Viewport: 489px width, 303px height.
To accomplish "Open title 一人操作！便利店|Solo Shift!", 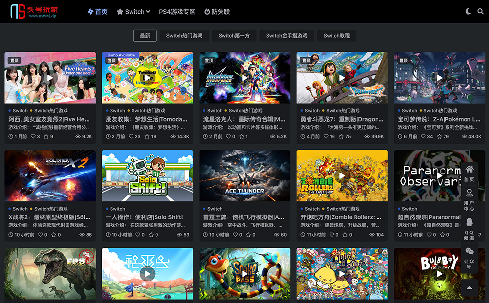I will (144, 217).
